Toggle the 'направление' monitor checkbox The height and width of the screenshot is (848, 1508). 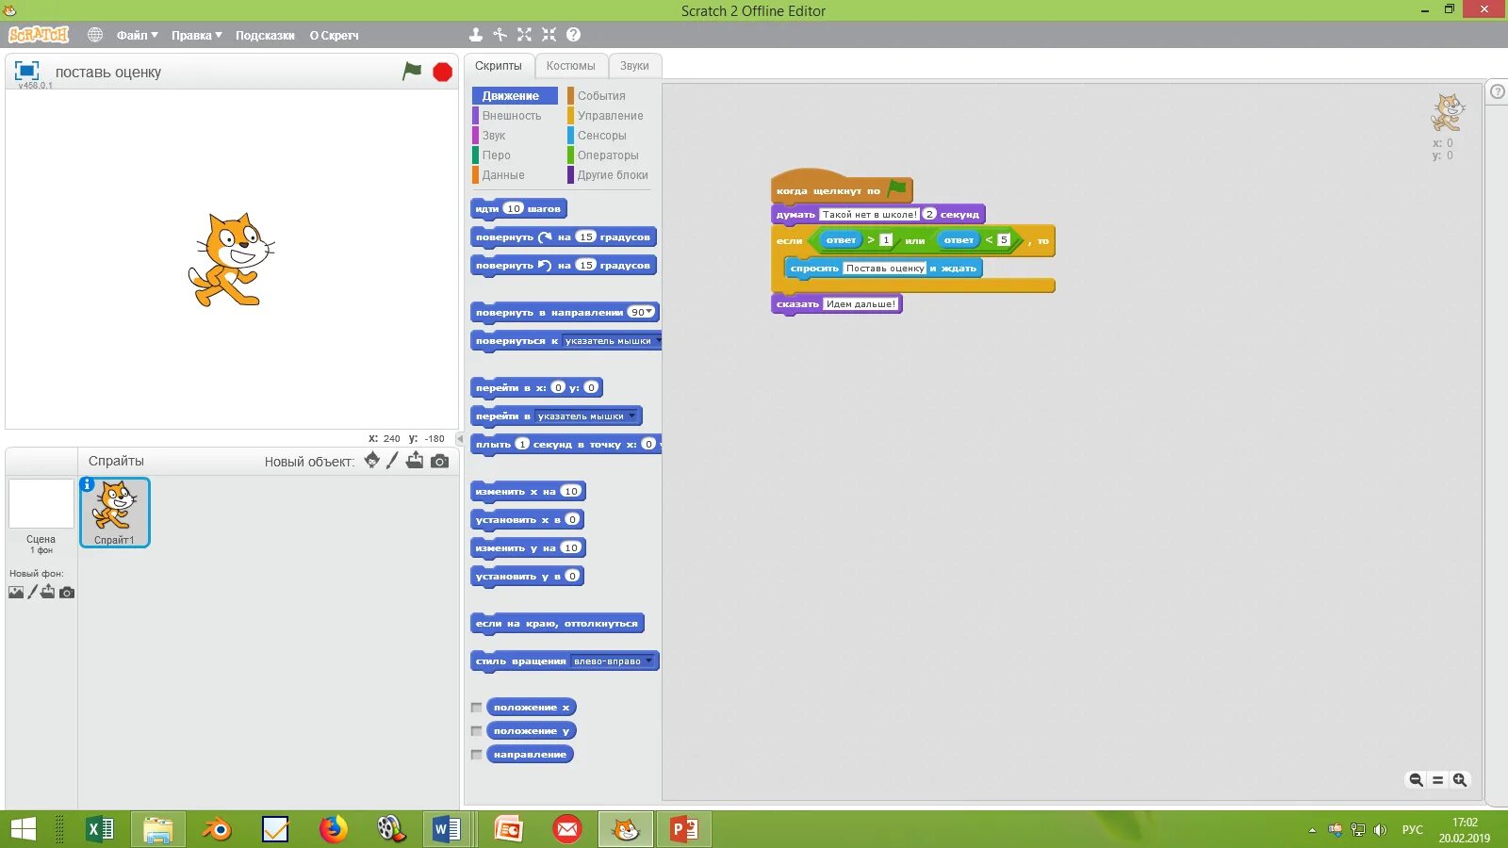pos(476,755)
